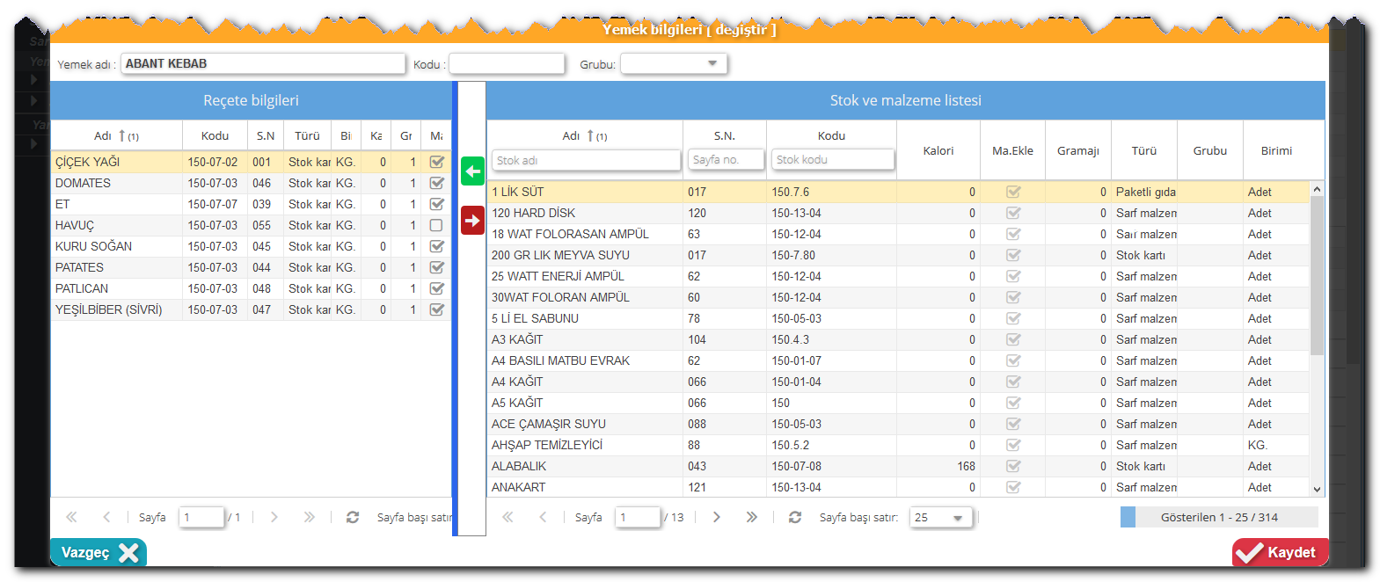Select the A3 KAĞIT row

(898, 339)
